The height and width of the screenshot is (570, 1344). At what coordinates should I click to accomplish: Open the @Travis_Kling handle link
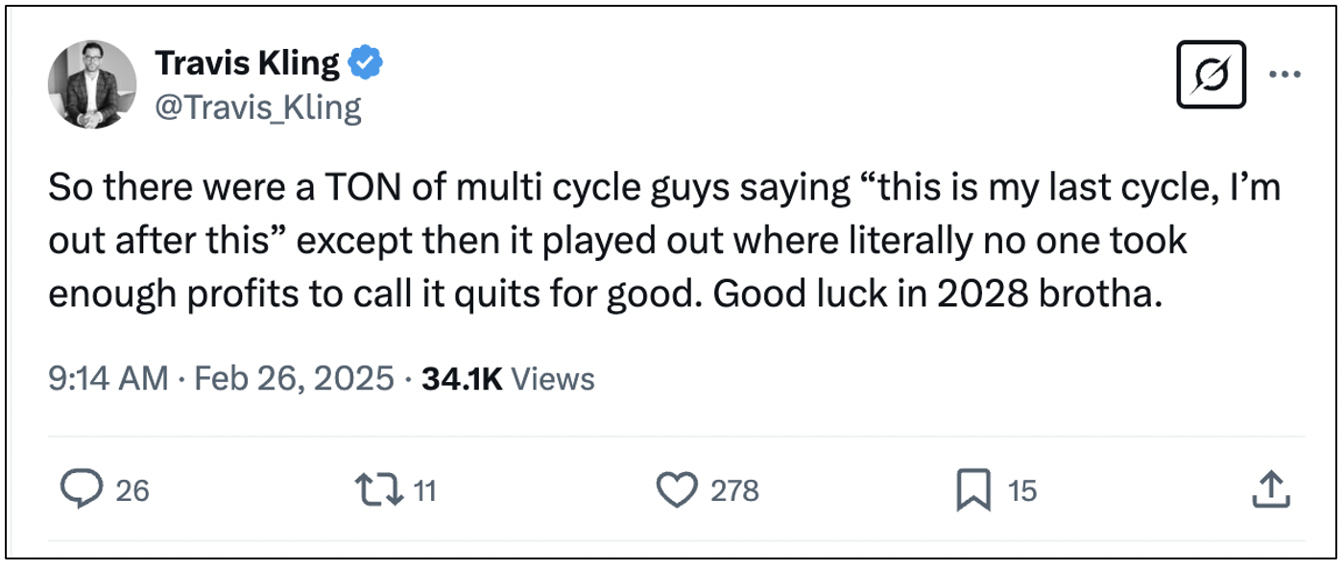pyautogui.click(x=258, y=107)
